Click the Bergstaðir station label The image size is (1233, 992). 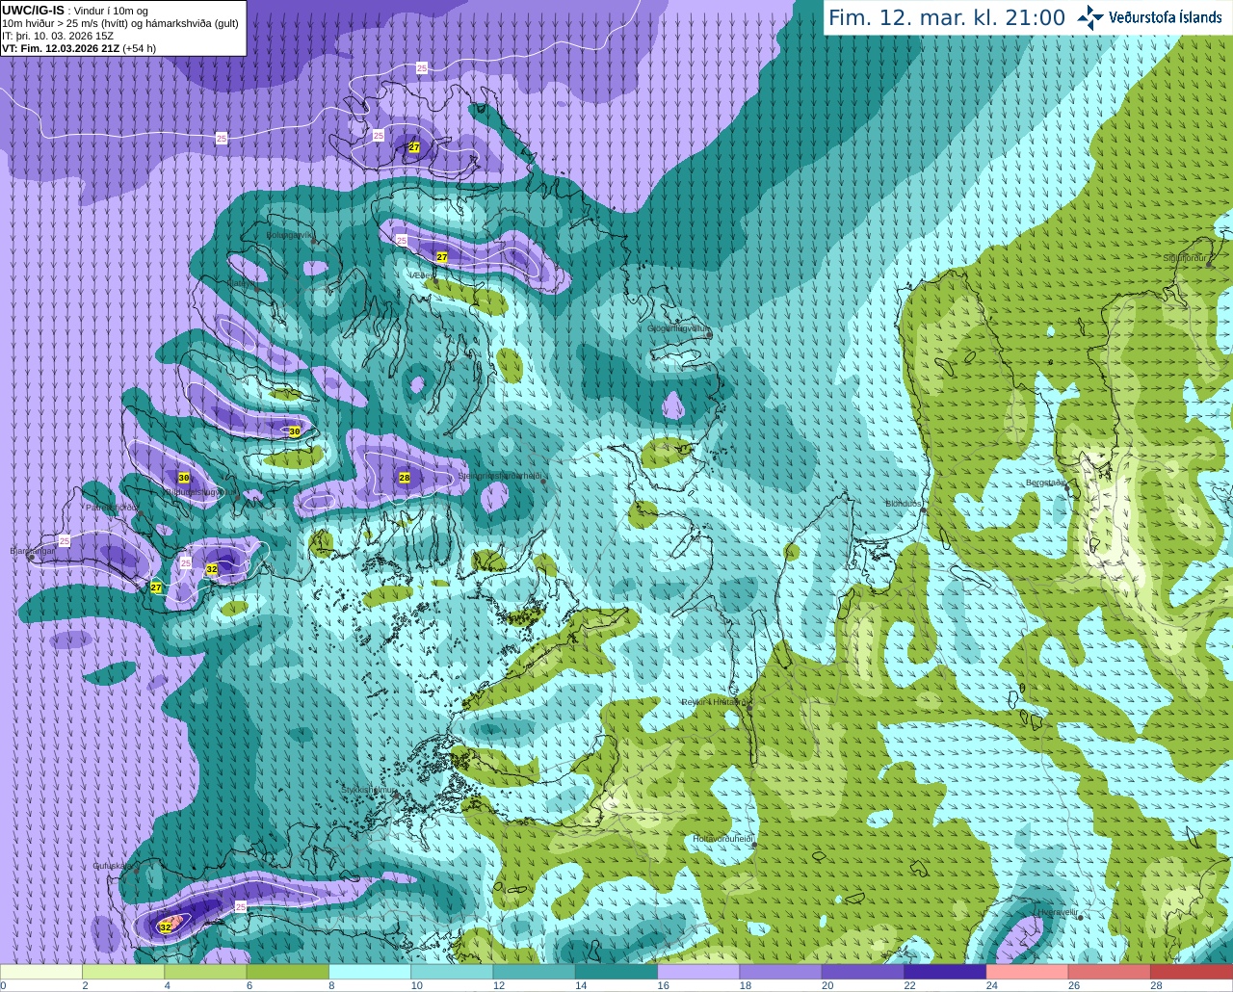[x=1045, y=483]
